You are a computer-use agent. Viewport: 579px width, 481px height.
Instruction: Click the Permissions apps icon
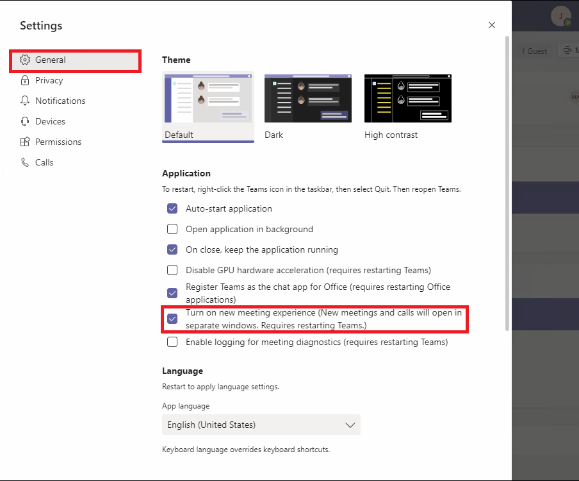[x=25, y=142]
